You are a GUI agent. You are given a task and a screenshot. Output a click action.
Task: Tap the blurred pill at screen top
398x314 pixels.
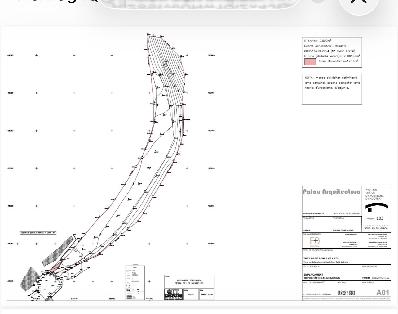point(200,4)
